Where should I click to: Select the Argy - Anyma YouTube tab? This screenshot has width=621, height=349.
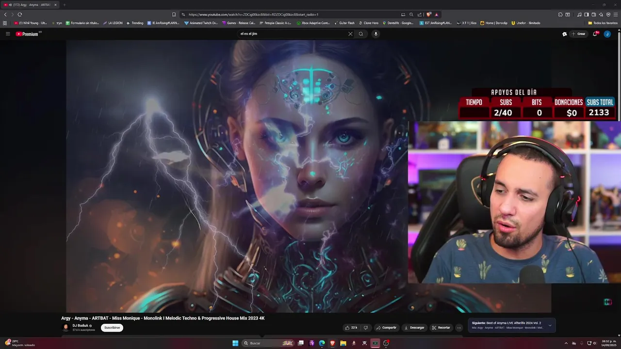(30, 5)
